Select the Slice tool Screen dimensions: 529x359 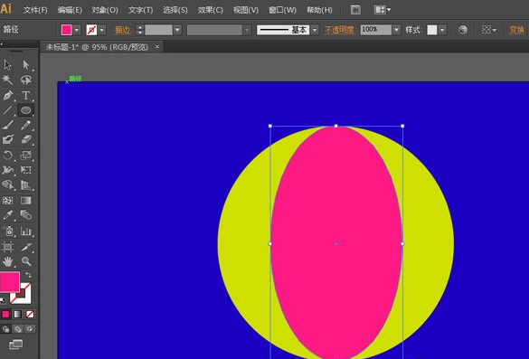(26, 247)
